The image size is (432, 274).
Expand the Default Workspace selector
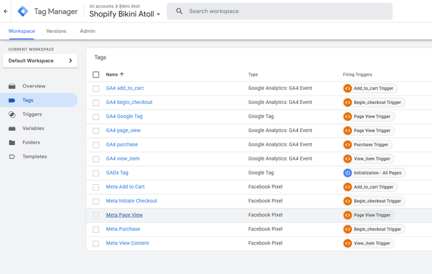(40, 61)
